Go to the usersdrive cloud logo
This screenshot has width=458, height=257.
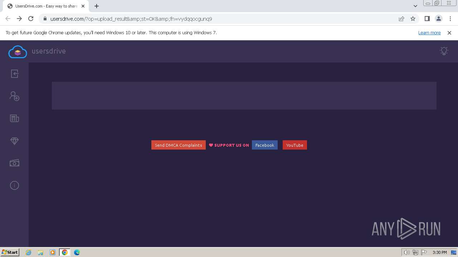pos(18,52)
